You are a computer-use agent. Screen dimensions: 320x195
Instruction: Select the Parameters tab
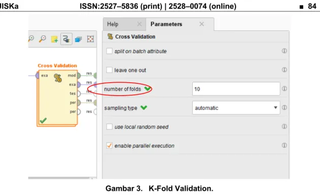(x=180, y=24)
